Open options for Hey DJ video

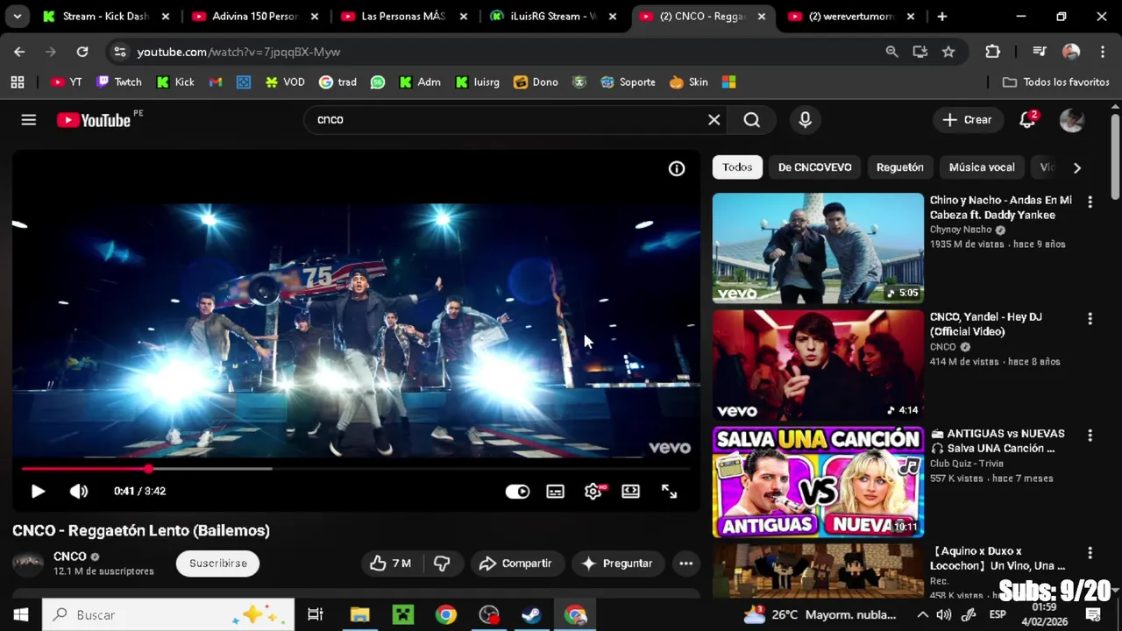click(x=1090, y=319)
